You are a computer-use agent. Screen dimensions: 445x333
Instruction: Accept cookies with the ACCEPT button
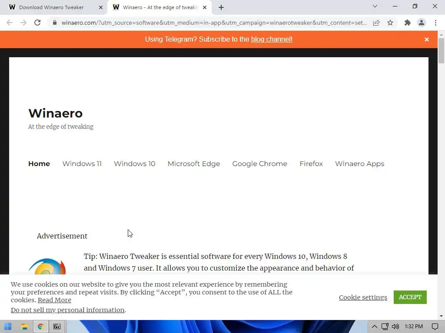coord(410,297)
